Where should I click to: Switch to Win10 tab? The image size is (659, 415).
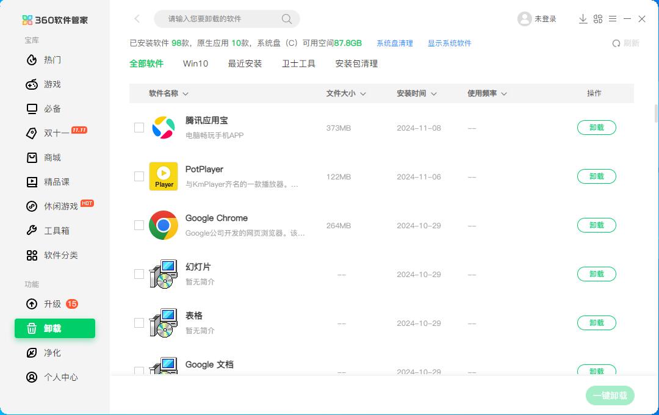195,63
